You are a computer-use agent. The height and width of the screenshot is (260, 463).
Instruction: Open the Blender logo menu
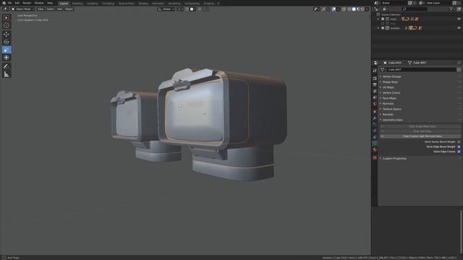point(4,3)
